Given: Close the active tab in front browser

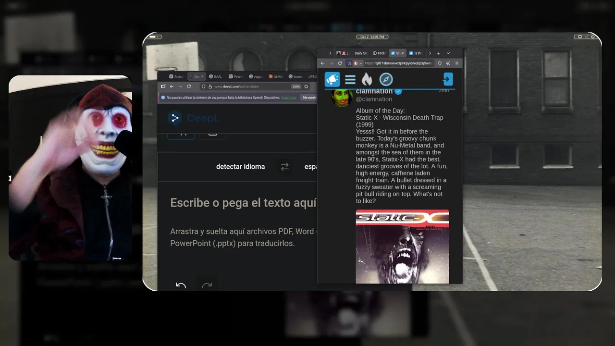Looking at the screenshot, I should (403, 53).
